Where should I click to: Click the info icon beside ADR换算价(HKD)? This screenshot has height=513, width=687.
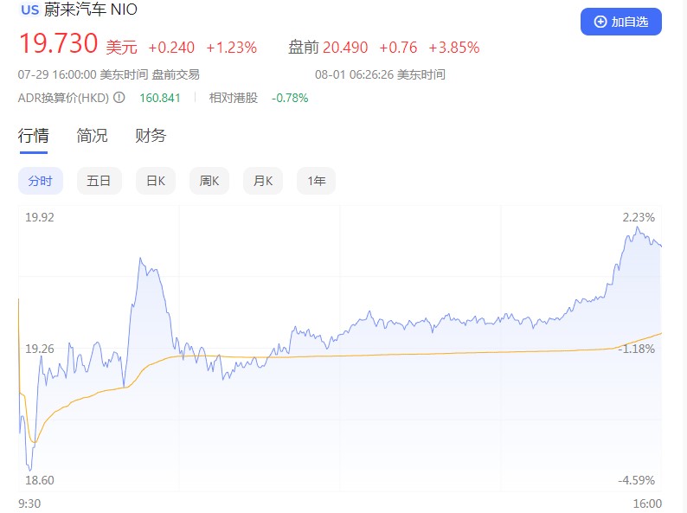tap(119, 98)
